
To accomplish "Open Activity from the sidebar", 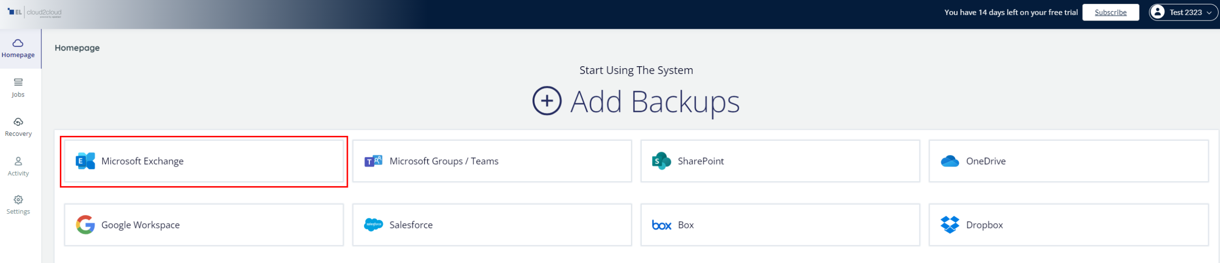I will pyautogui.click(x=18, y=166).
